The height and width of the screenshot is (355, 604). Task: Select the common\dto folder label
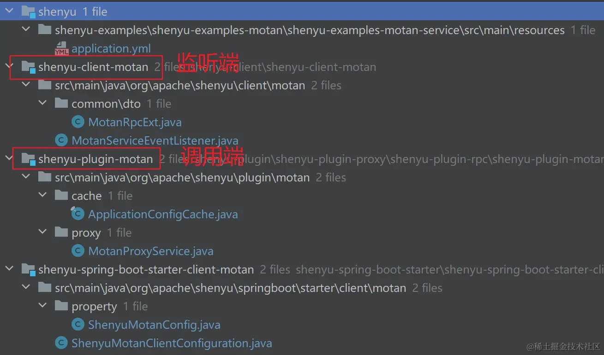pyautogui.click(x=106, y=104)
